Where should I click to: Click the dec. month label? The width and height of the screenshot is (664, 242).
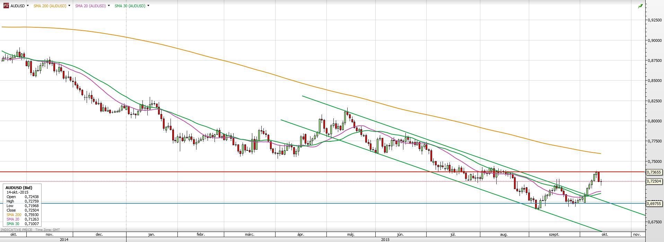(x=99, y=234)
